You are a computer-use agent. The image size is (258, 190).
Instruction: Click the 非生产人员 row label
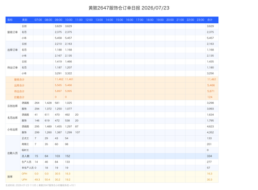click(x=27, y=168)
